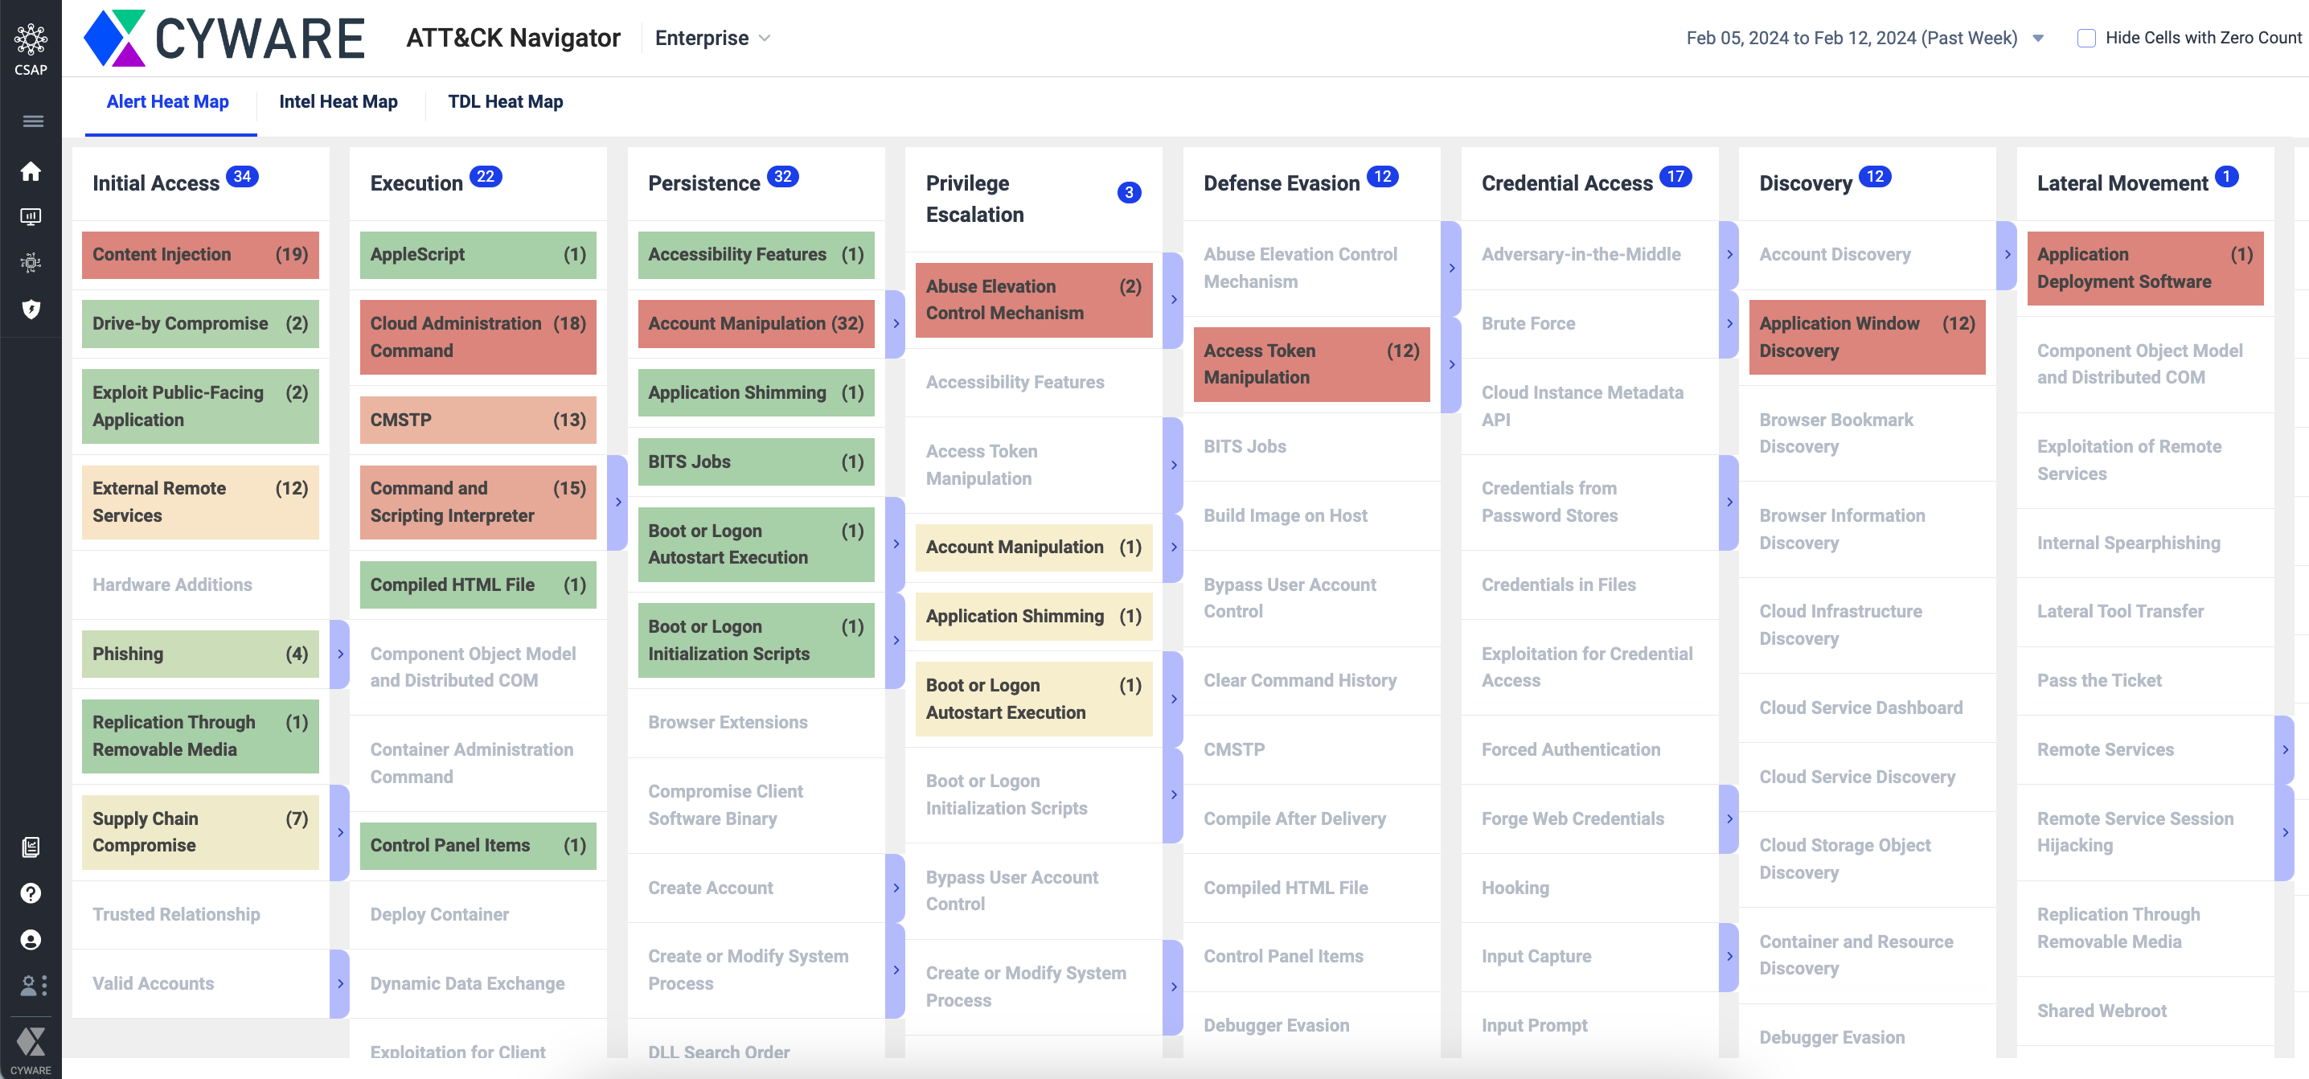
Task: Open the Past Week date range dropdown
Action: point(2036,39)
